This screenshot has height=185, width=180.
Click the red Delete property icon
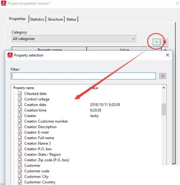[165, 42]
